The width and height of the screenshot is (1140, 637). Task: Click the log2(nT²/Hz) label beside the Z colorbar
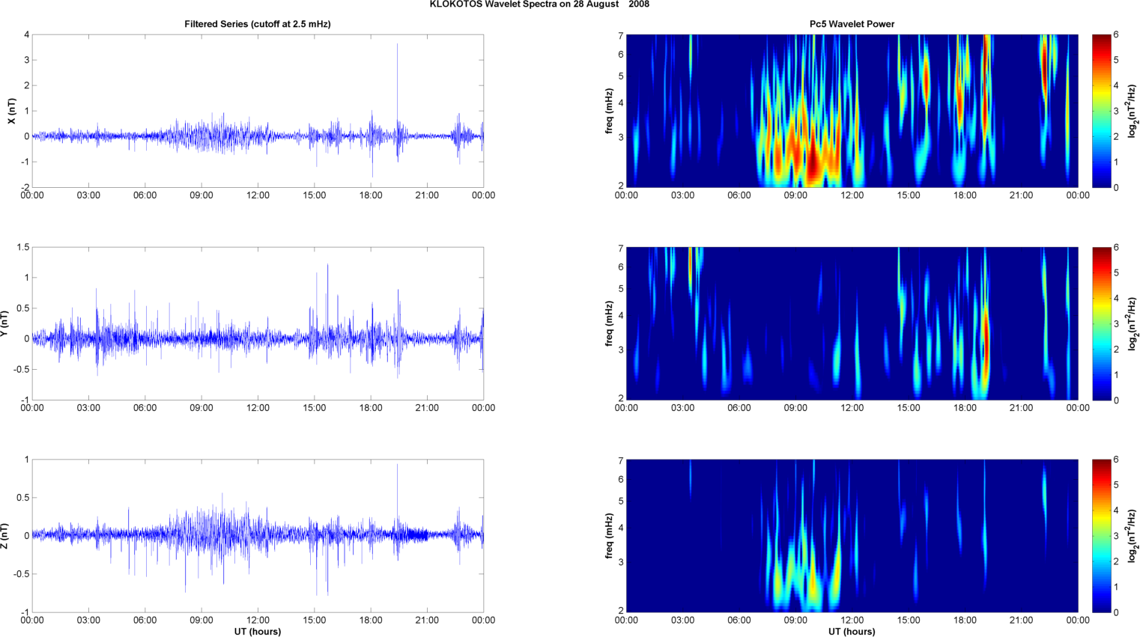[x=1133, y=536]
